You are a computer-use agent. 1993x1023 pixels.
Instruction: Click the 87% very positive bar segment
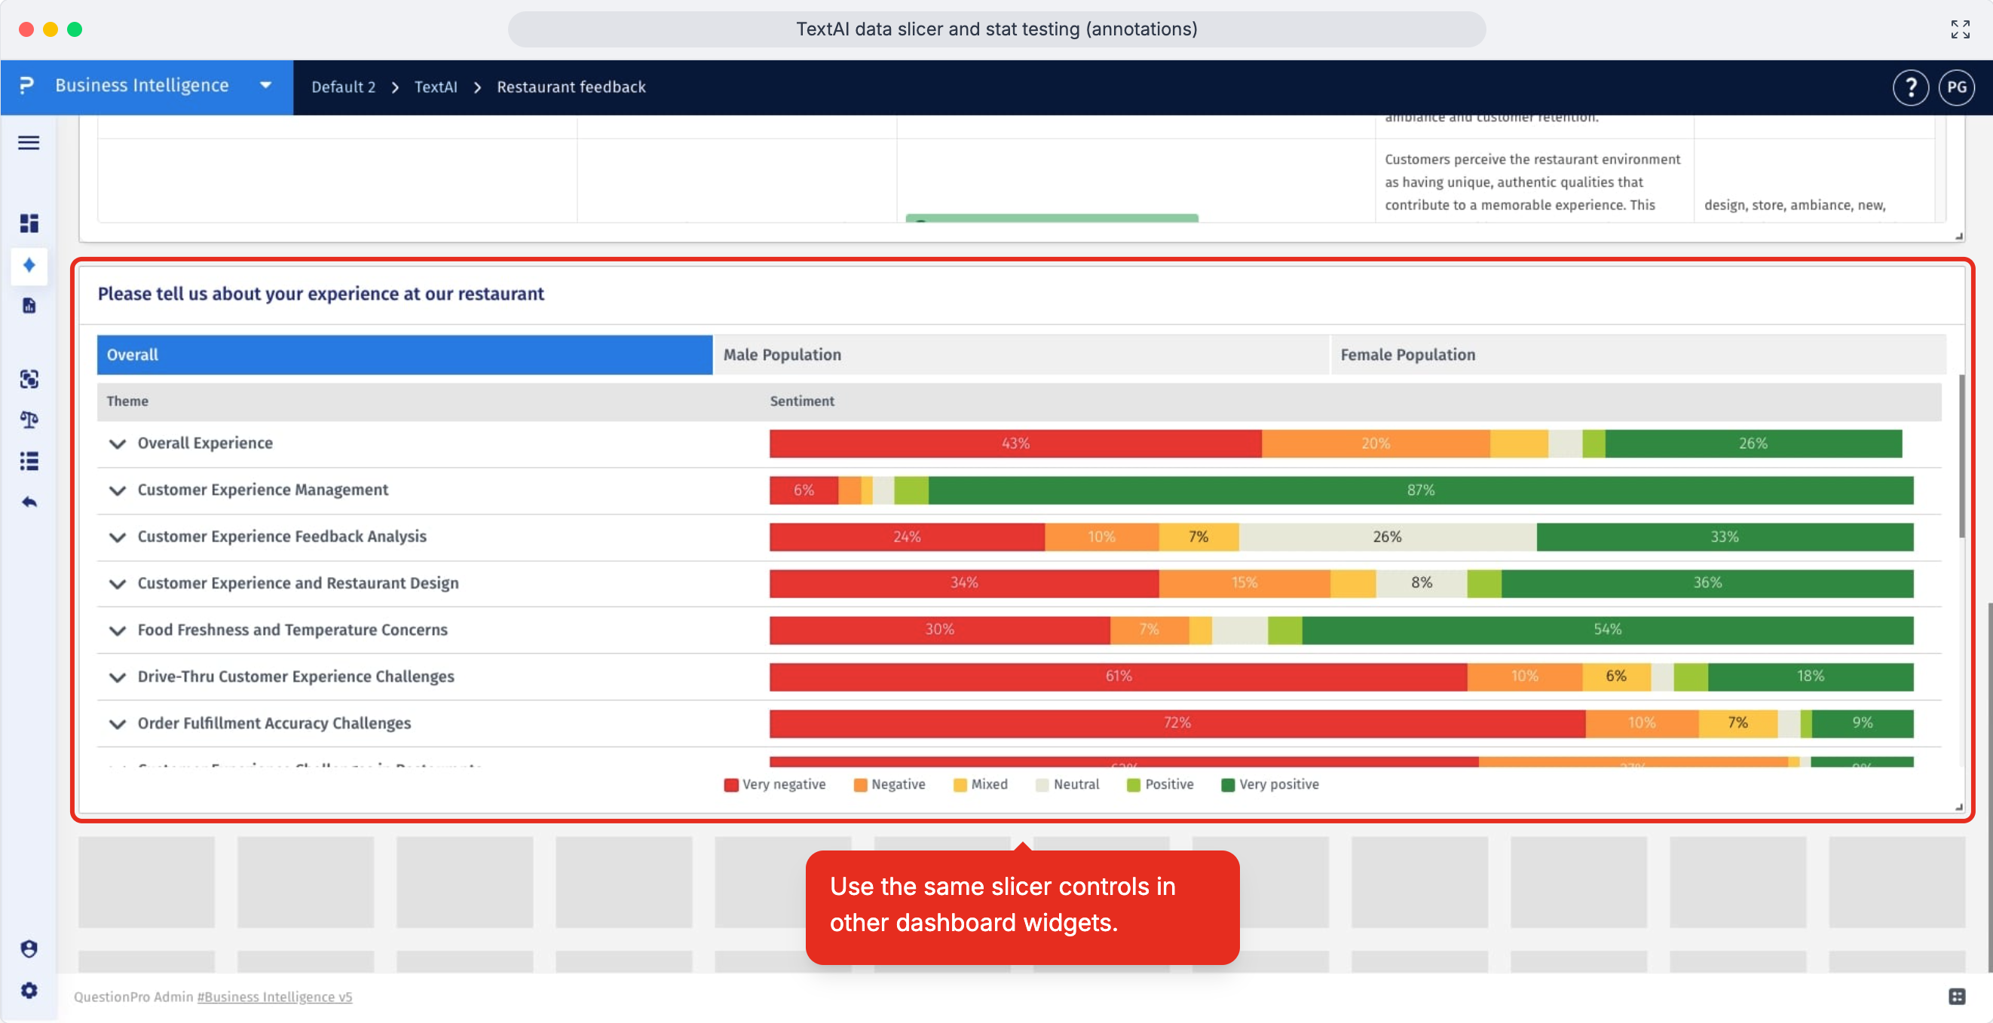(1420, 490)
